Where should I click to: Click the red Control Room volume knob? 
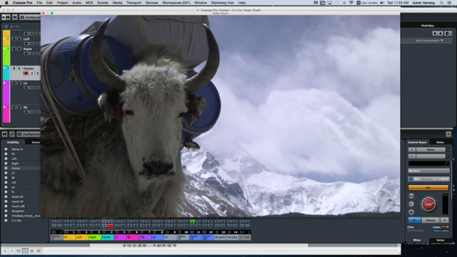tap(429, 204)
